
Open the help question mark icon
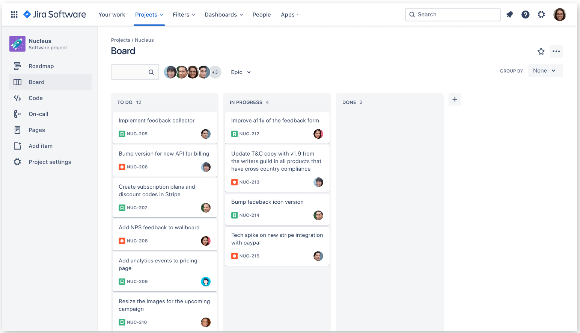coord(525,15)
